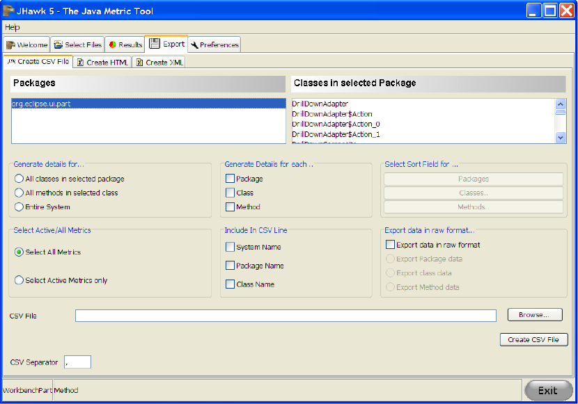The image size is (578, 404).
Task: Select DrillDownAdapter in the class list
Action: coord(423,104)
